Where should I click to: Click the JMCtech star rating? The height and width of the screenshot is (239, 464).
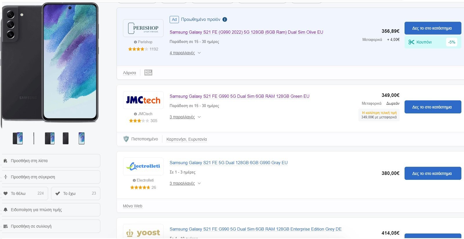click(x=139, y=121)
